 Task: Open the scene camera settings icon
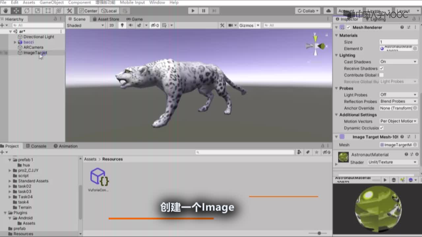point(231,25)
